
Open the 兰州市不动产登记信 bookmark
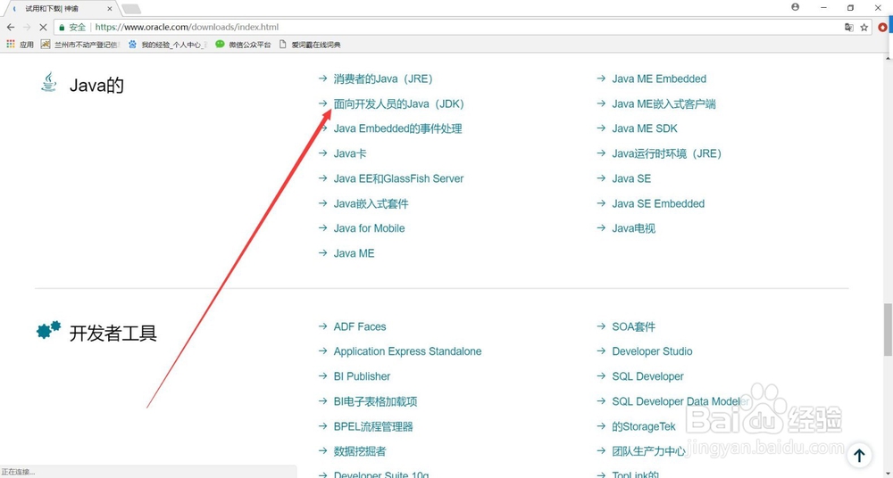79,45
